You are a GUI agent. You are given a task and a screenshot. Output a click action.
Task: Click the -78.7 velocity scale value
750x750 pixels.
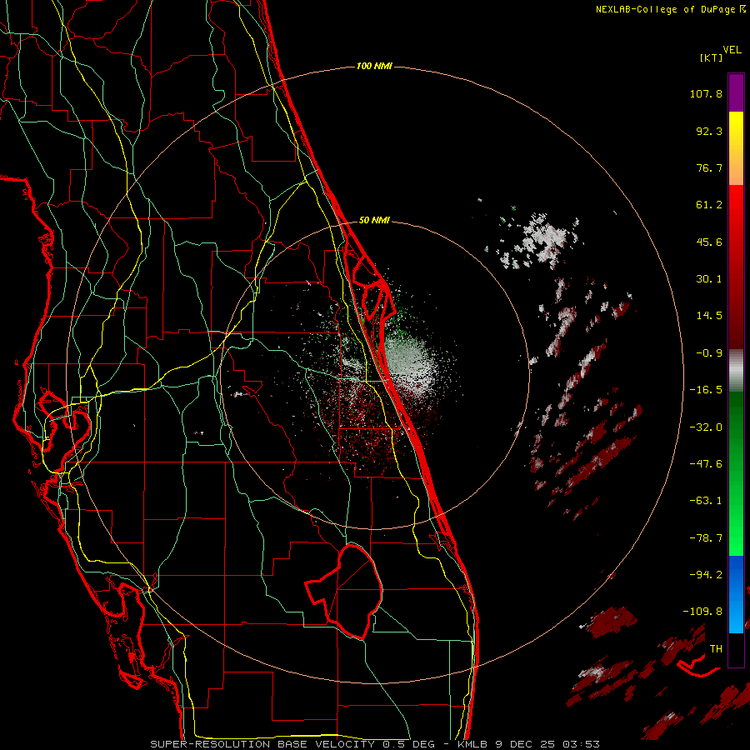point(706,538)
